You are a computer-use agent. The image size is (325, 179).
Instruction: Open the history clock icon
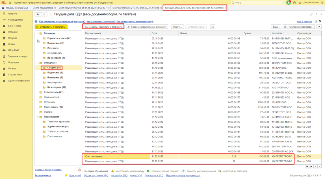click(x=294, y=2)
